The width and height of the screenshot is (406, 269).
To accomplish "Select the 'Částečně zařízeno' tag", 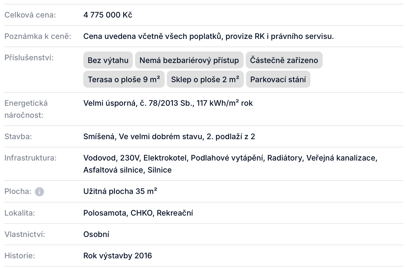I will 284,60.
